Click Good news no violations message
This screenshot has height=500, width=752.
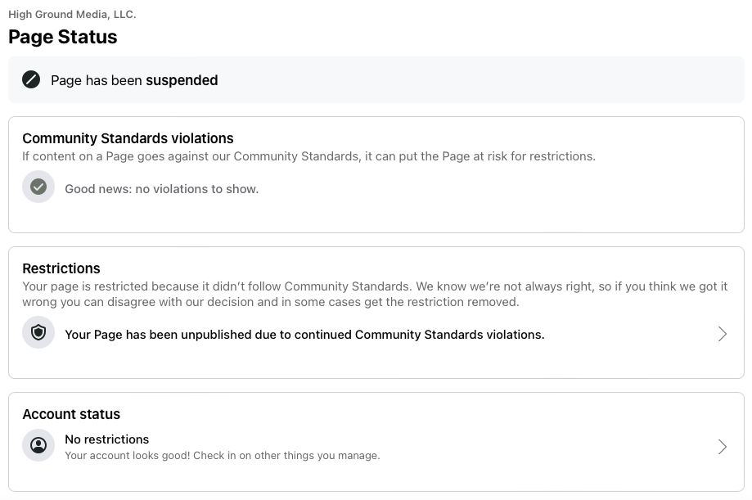tap(161, 189)
